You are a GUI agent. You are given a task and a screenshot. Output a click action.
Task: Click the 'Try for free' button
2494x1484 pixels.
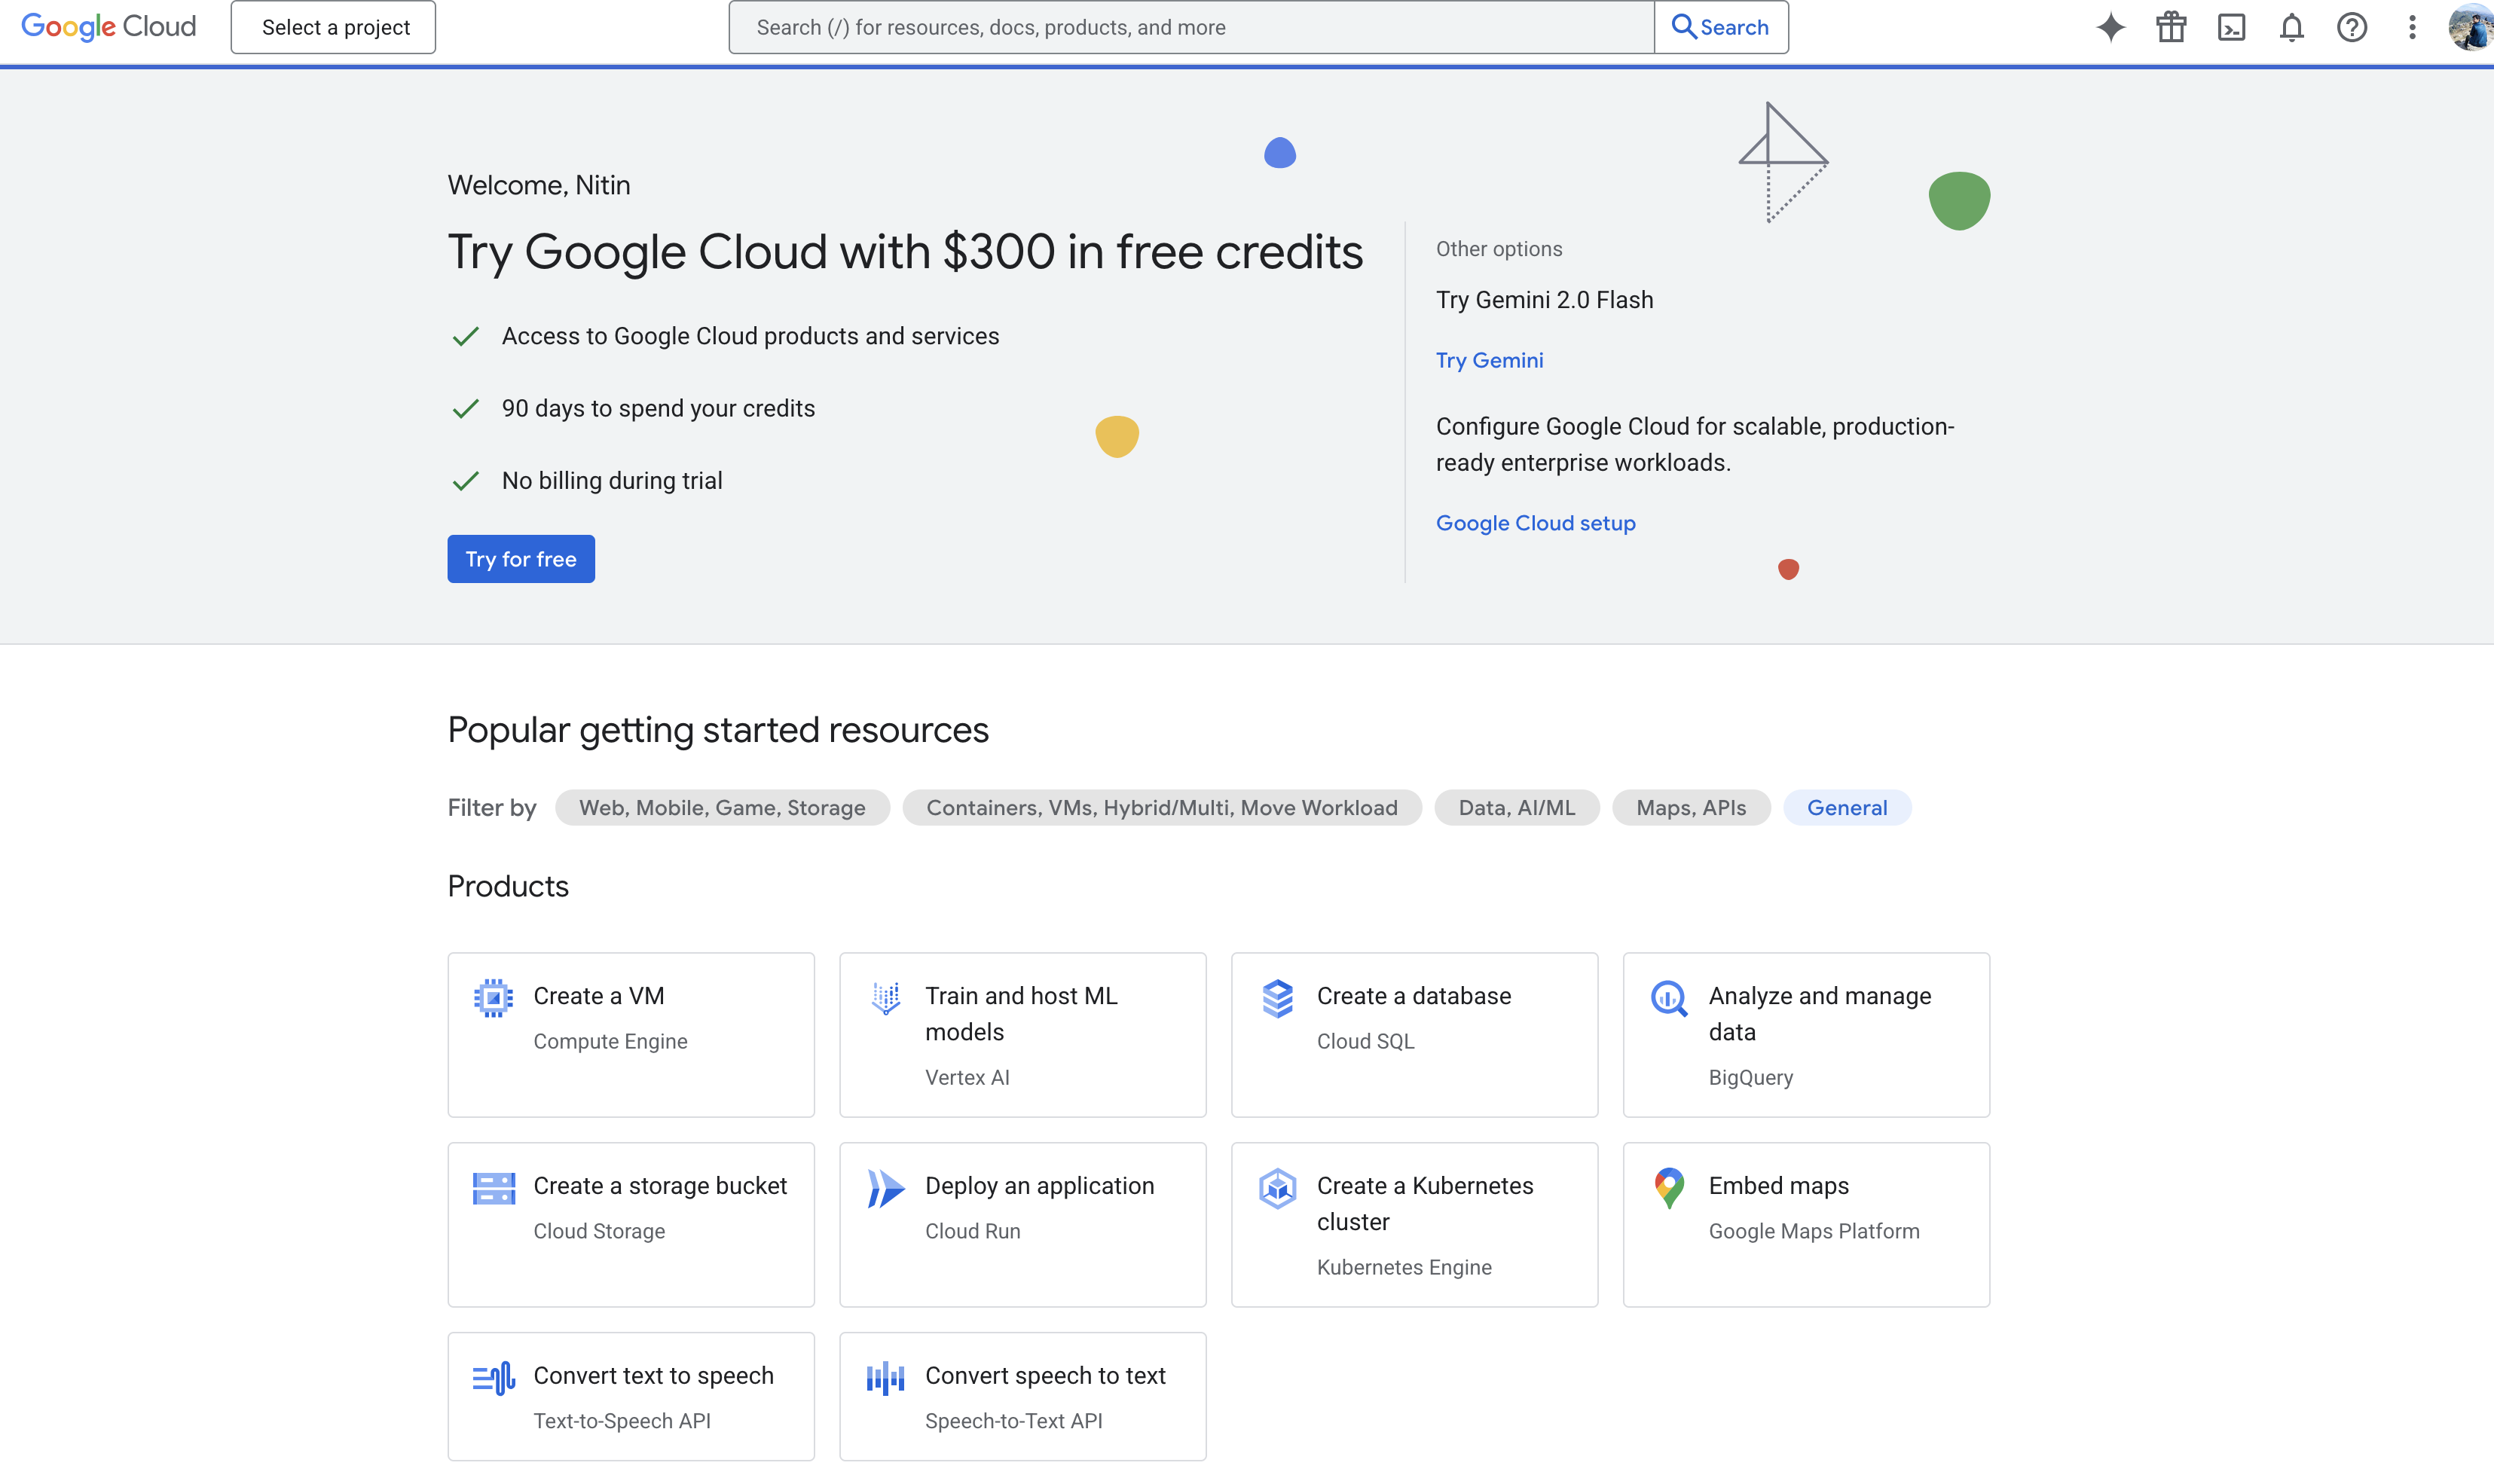point(520,558)
